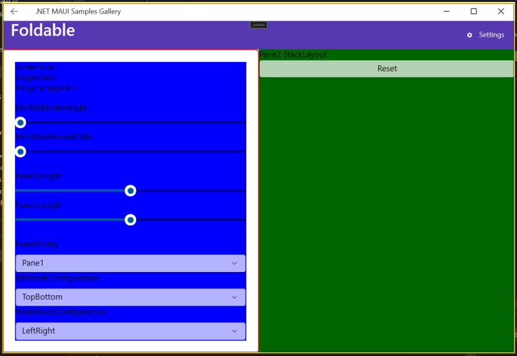517x356 pixels.
Task: Click chevron arrow of the LeftRight dropdown
Action: [x=235, y=331]
